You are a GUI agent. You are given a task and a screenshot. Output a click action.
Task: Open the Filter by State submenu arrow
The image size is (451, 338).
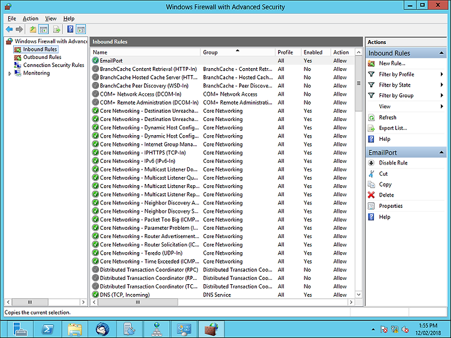coord(442,84)
